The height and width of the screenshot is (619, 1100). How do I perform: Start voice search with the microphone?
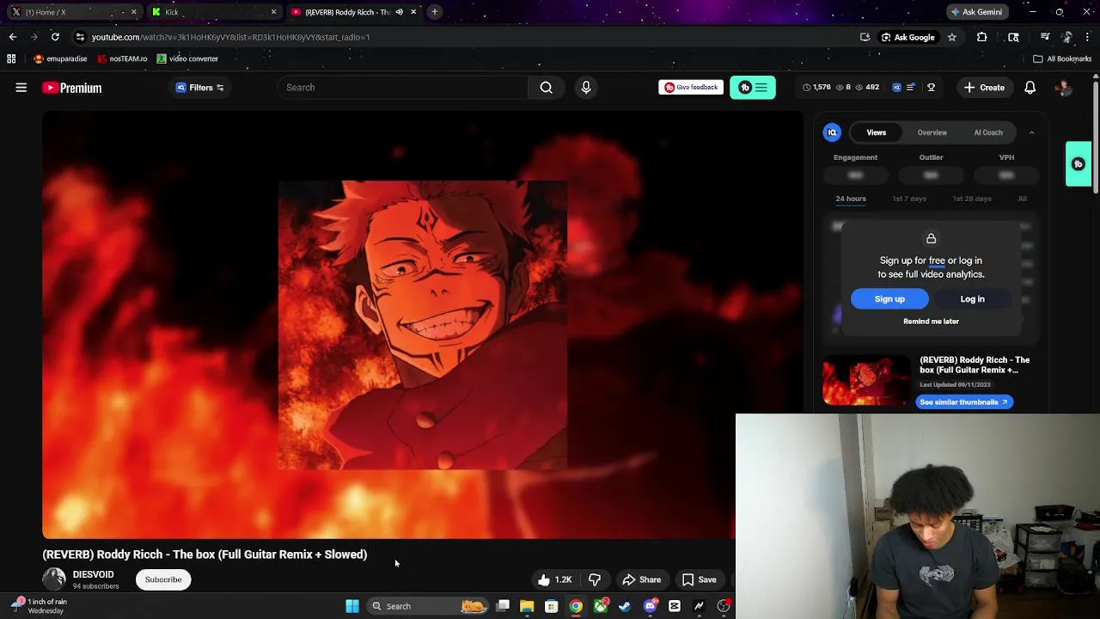tap(586, 88)
